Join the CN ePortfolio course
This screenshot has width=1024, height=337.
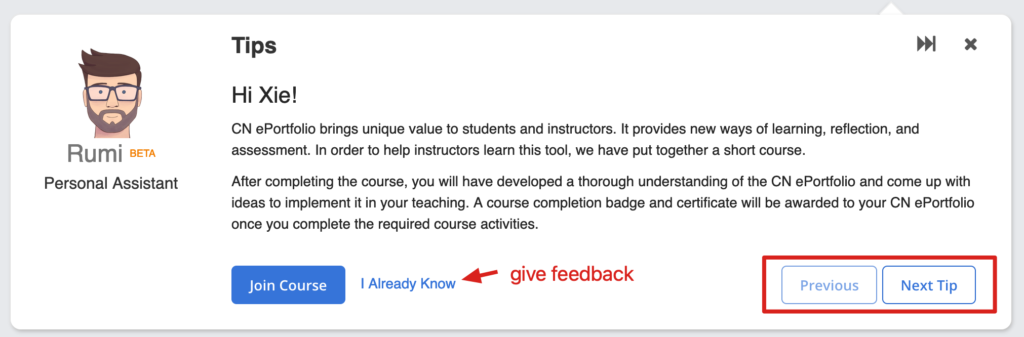coord(288,285)
